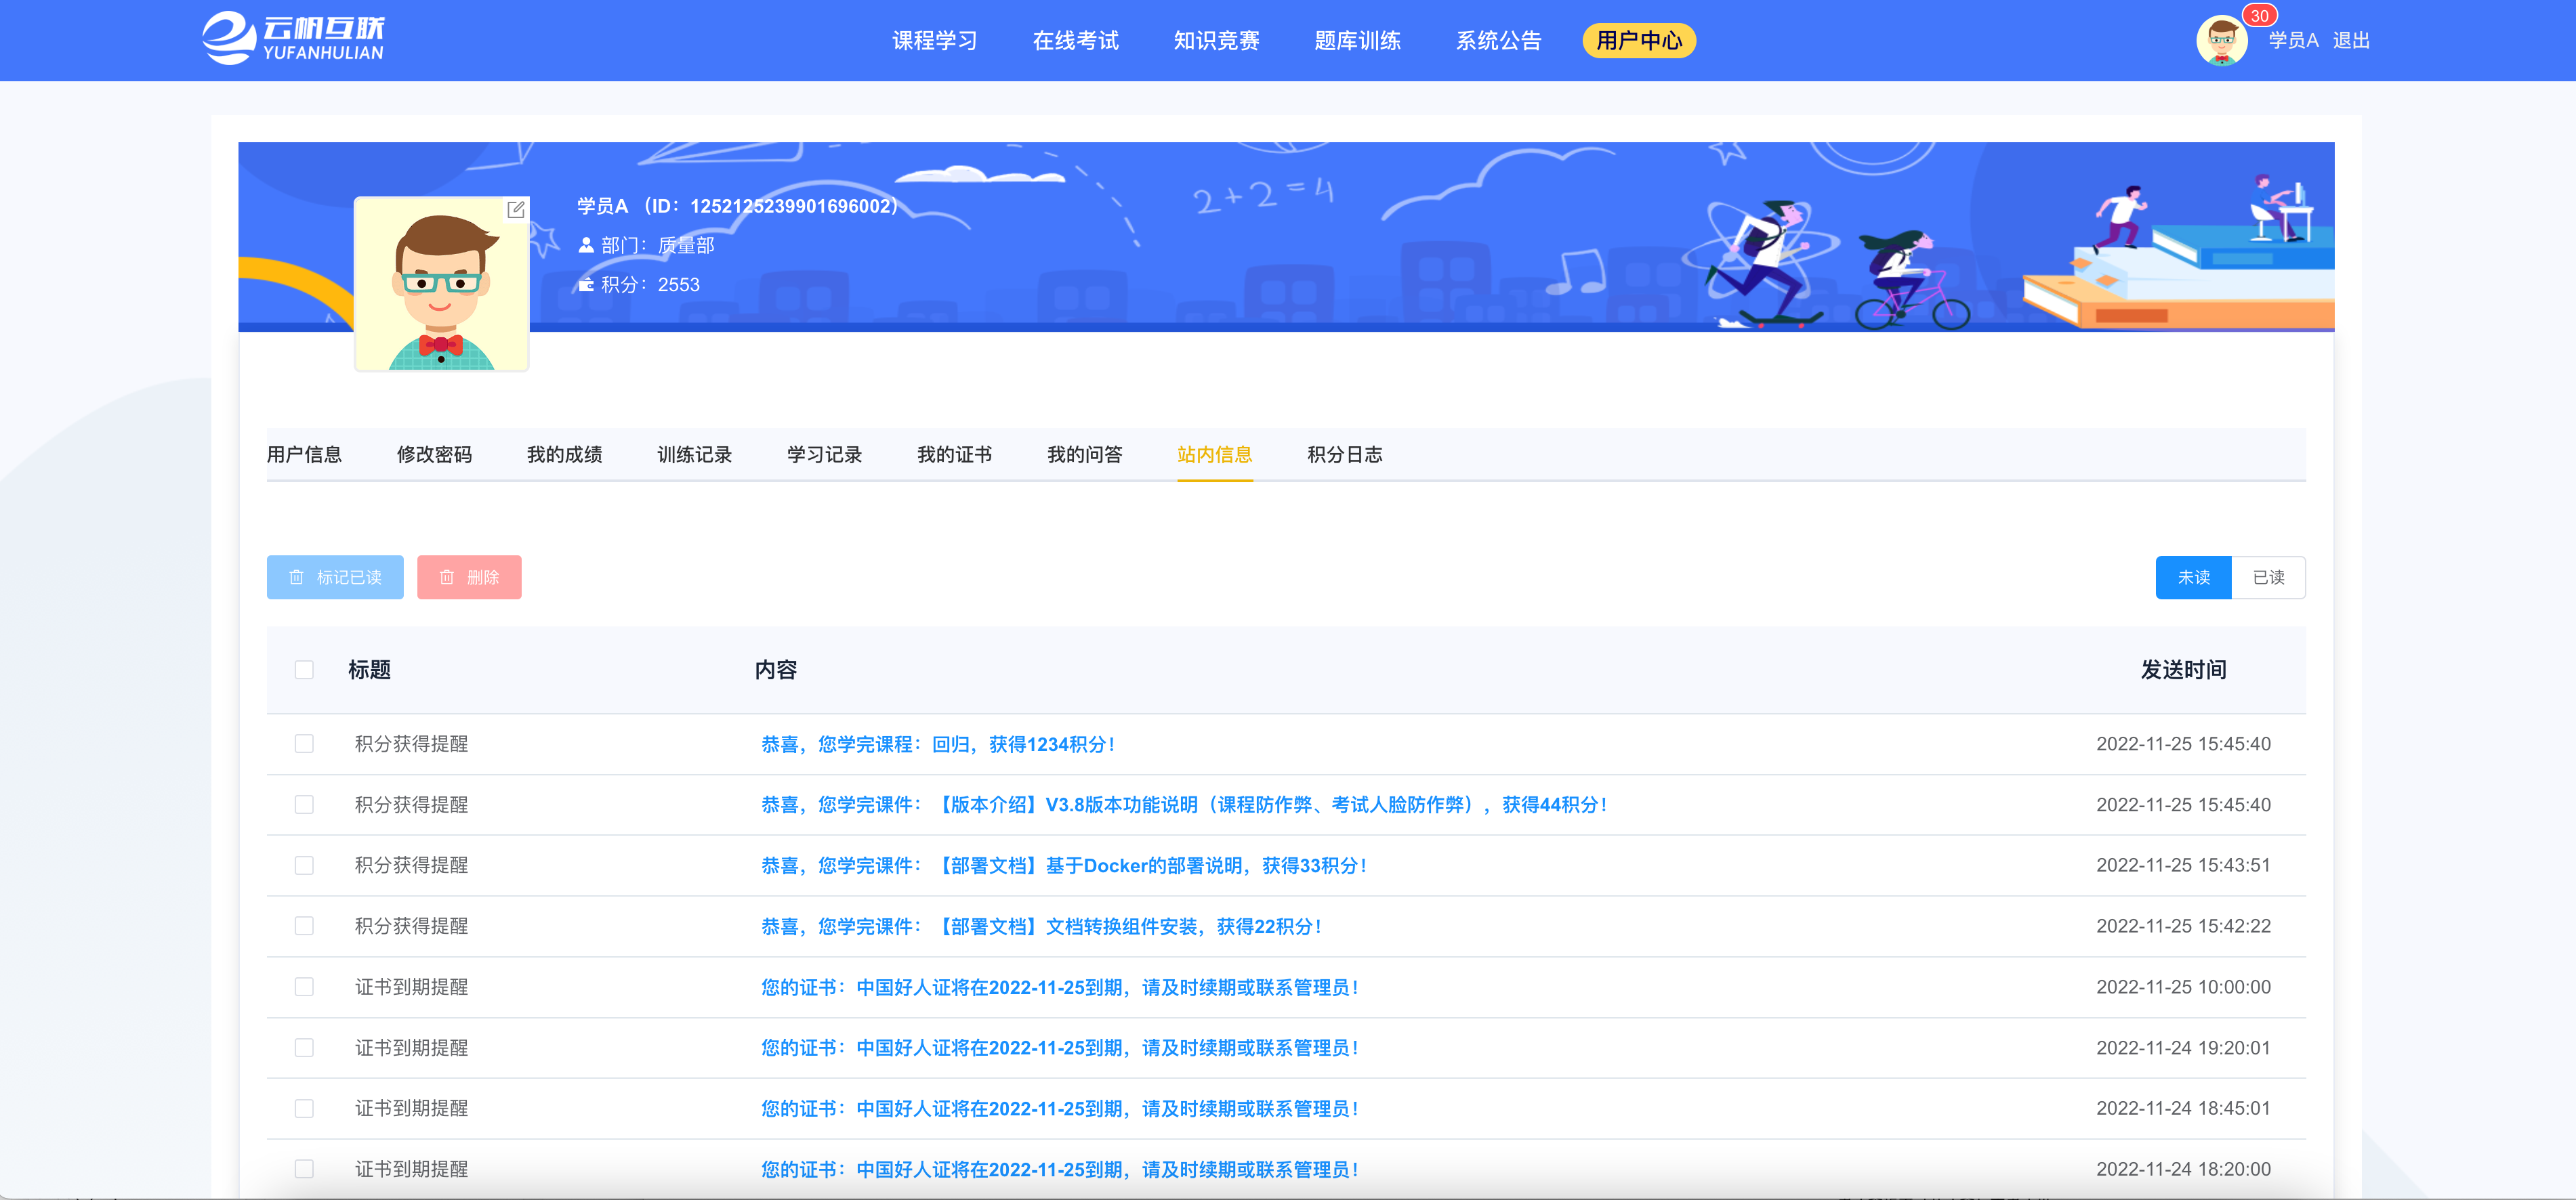Click the 学员A username in header
The width and height of the screenshot is (2576, 1200).
(x=2293, y=41)
